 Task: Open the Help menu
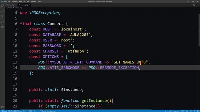pos(39,2)
